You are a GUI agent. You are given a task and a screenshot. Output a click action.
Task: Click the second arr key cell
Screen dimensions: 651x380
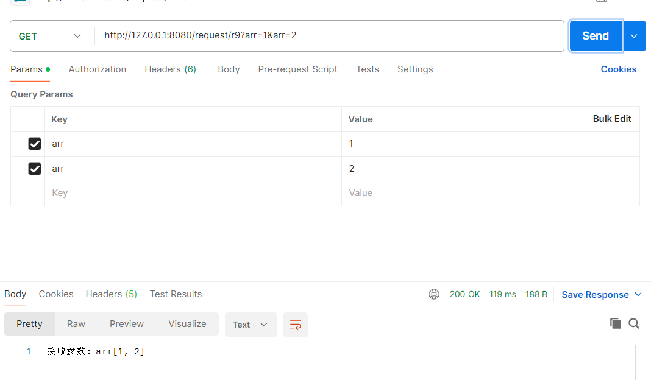(x=193, y=169)
